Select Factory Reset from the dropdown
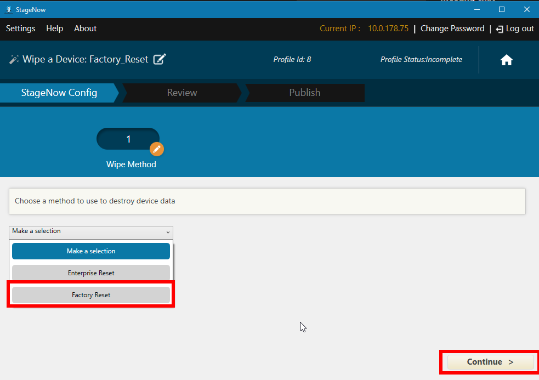 point(90,294)
